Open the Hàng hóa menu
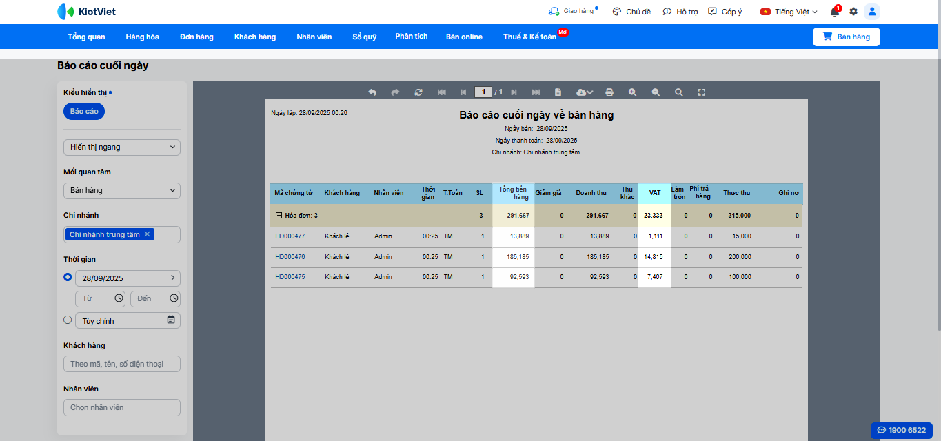The width and height of the screenshot is (941, 441). pyautogui.click(x=142, y=37)
